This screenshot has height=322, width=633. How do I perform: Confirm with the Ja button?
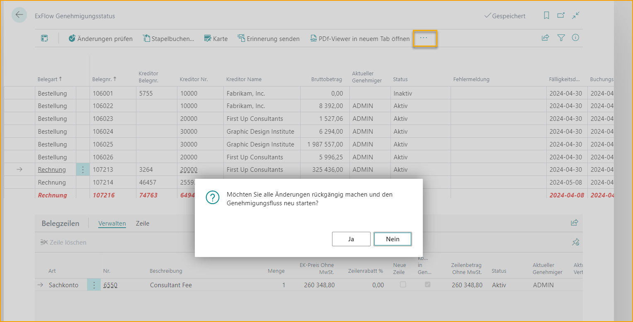pos(351,239)
